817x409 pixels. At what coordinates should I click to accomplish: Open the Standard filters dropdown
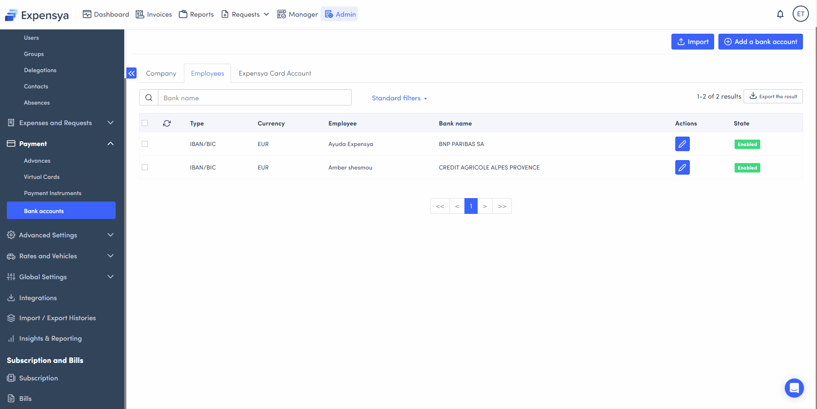399,98
